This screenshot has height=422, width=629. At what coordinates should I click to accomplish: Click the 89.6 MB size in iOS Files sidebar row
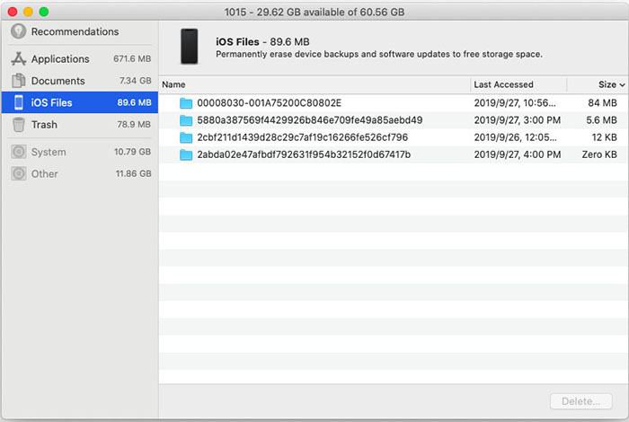134,102
